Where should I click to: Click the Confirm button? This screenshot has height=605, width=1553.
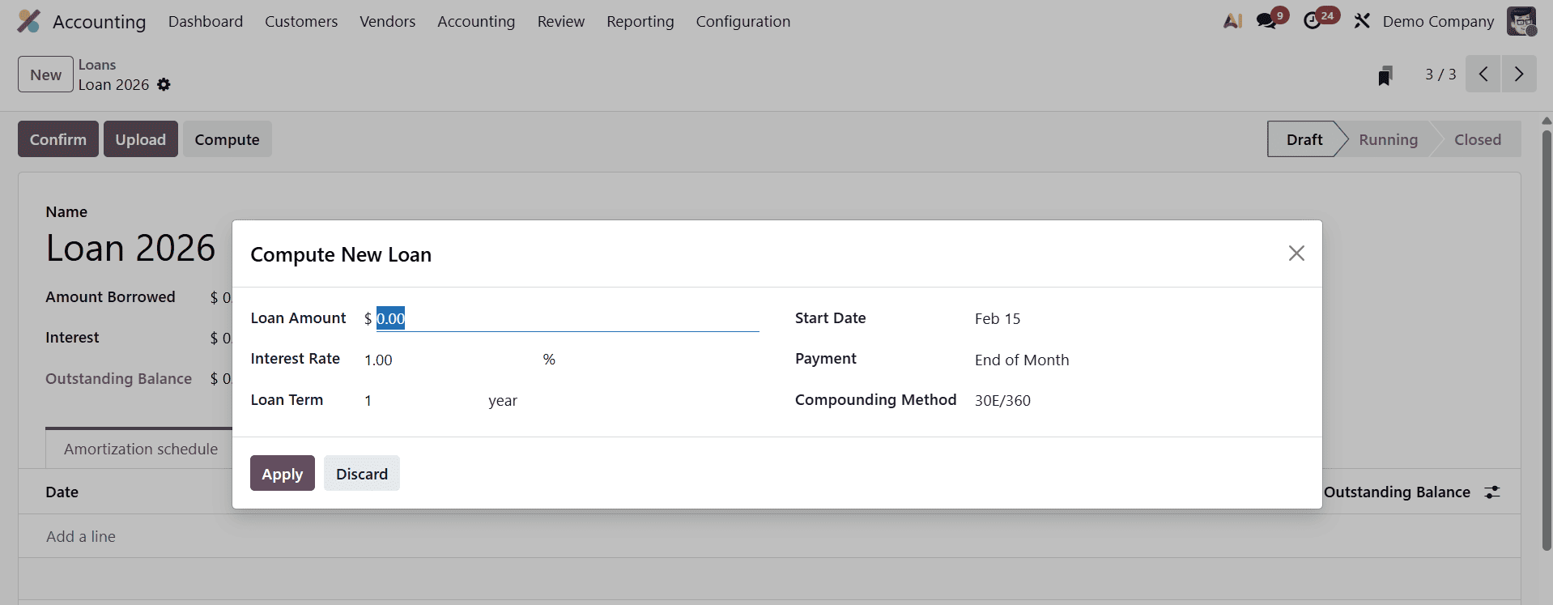click(58, 139)
